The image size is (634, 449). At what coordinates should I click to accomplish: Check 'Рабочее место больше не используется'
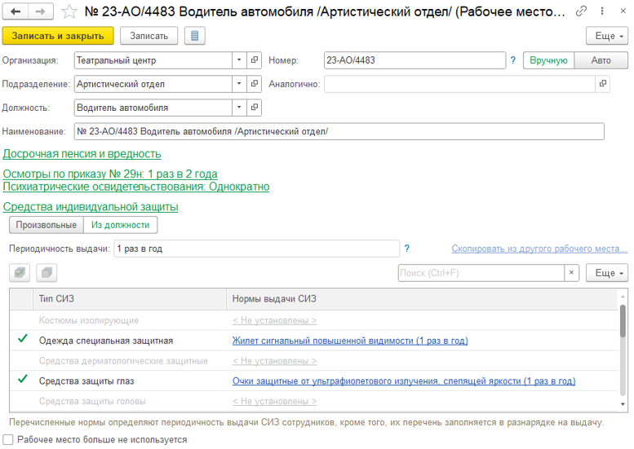[x=8, y=440]
